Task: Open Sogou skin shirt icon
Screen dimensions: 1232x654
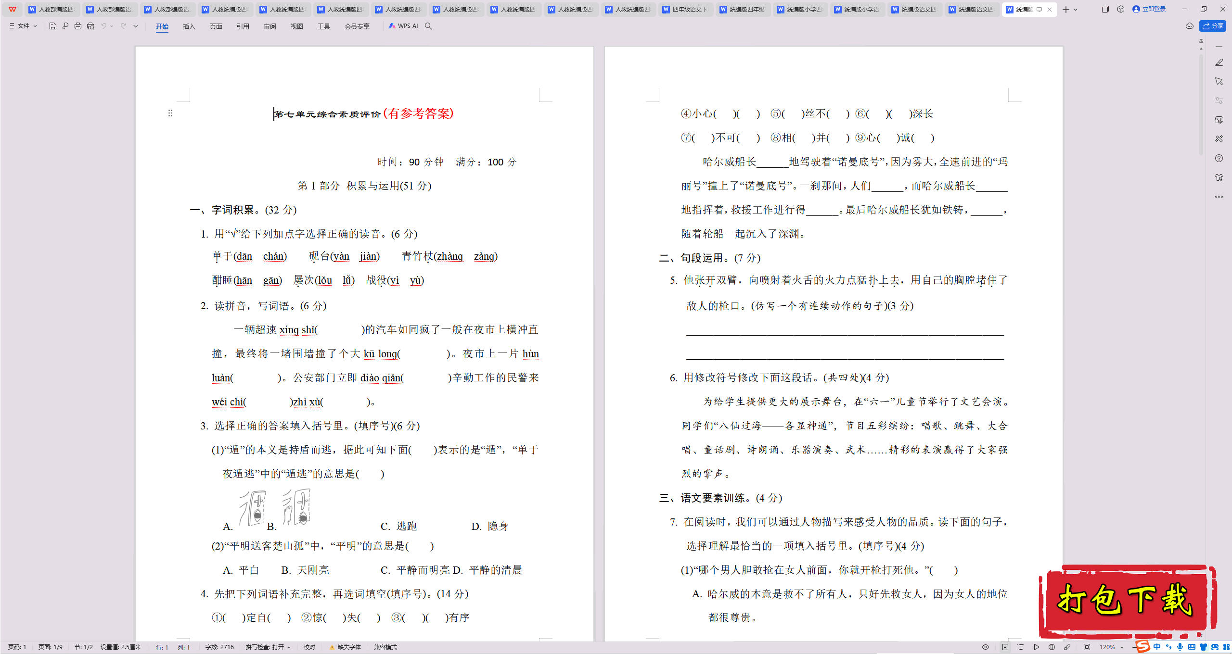Action: coord(1203,647)
